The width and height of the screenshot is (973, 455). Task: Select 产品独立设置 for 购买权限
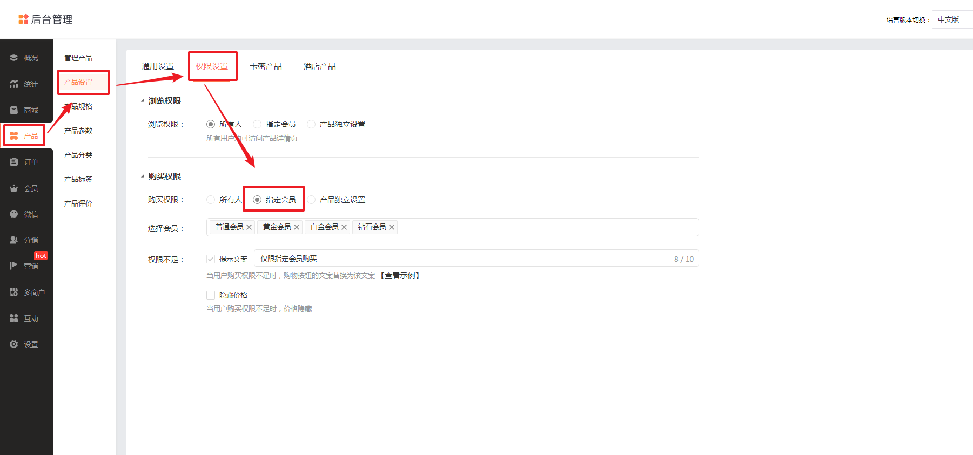(311, 200)
